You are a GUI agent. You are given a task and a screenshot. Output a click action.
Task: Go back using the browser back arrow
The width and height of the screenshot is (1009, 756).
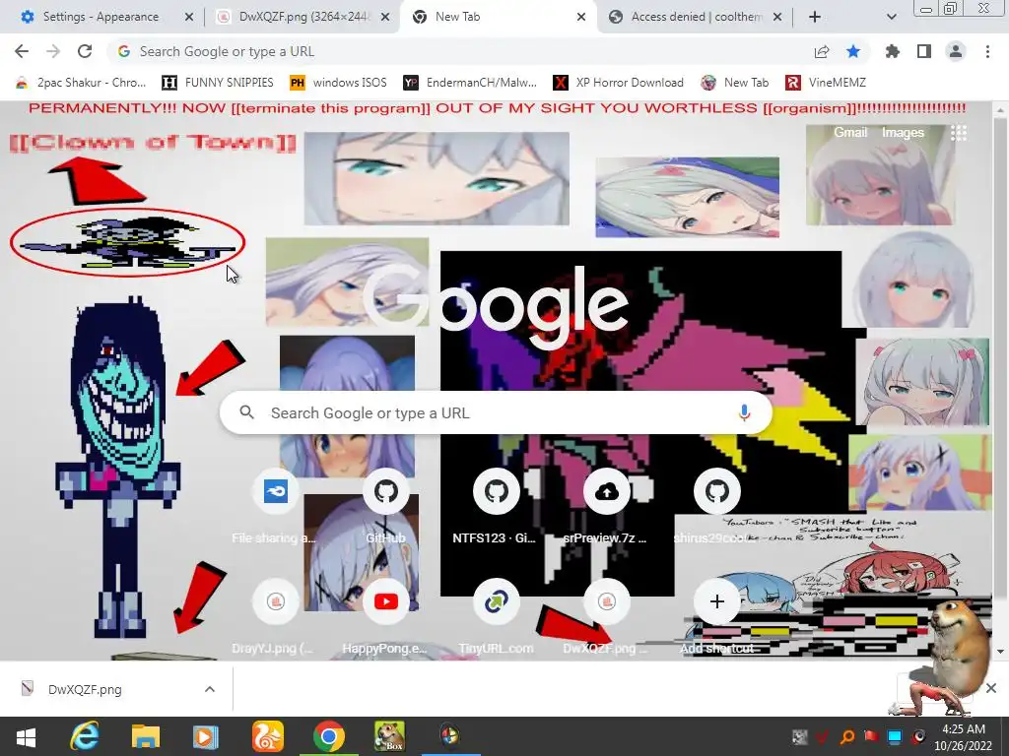pyautogui.click(x=22, y=51)
